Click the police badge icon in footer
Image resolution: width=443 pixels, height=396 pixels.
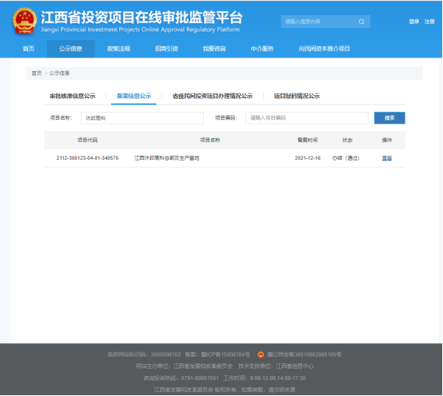click(261, 354)
